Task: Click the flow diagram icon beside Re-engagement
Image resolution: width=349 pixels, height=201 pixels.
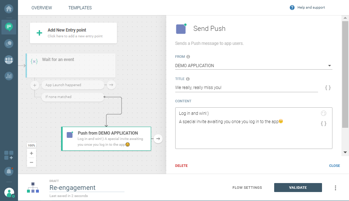Action: point(33,188)
